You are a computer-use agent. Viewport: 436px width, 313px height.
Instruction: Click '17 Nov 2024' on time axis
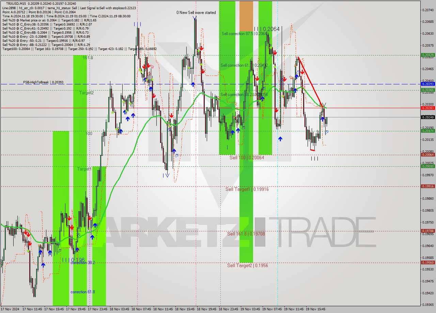[10, 309]
